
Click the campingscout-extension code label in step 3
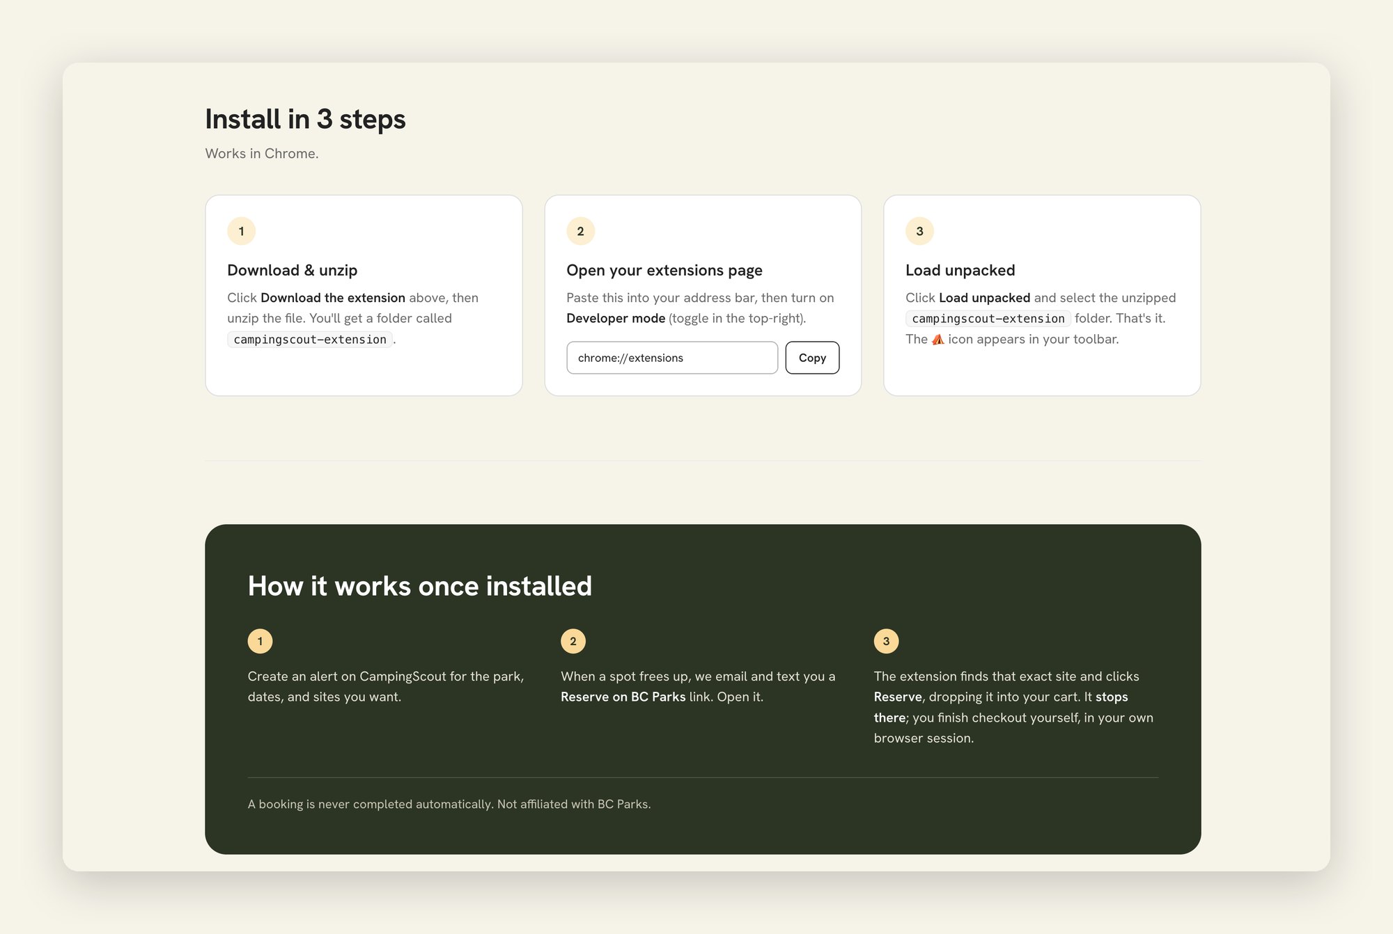point(988,319)
